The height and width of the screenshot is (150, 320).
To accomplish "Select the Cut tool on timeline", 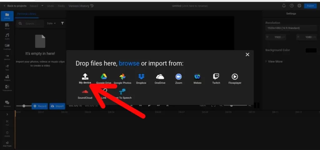I will click(x=7, y=123).
